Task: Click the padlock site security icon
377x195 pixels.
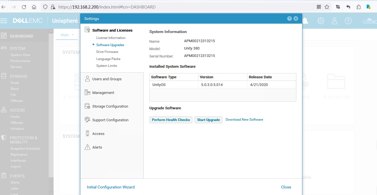Action: [x=53, y=7]
